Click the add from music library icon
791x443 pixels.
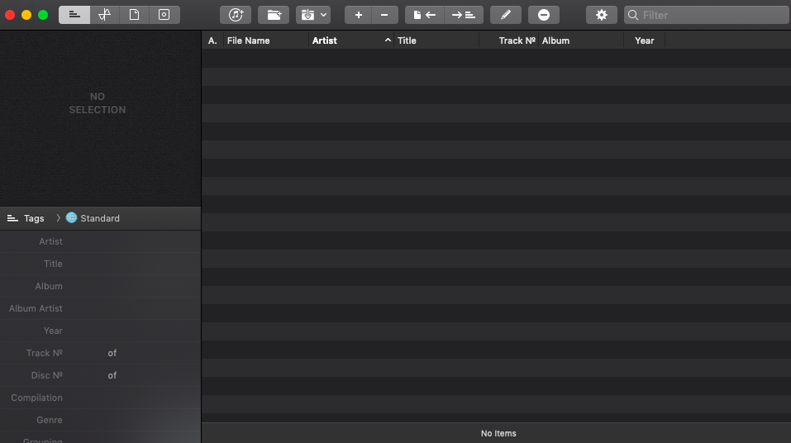[x=236, y=15]
